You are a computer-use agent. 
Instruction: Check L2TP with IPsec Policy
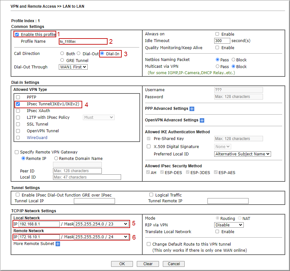(x=18, y=118)
